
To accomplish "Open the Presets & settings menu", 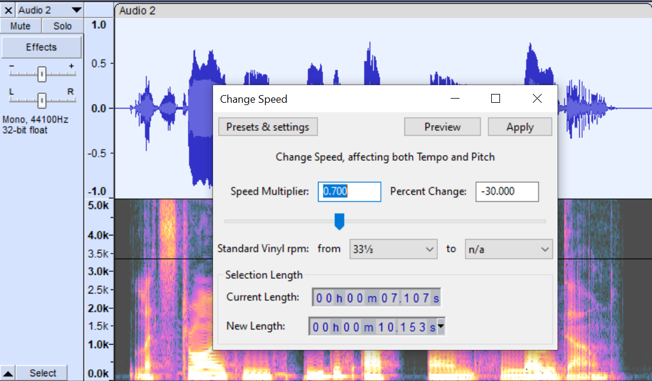I will coord(268,126).
